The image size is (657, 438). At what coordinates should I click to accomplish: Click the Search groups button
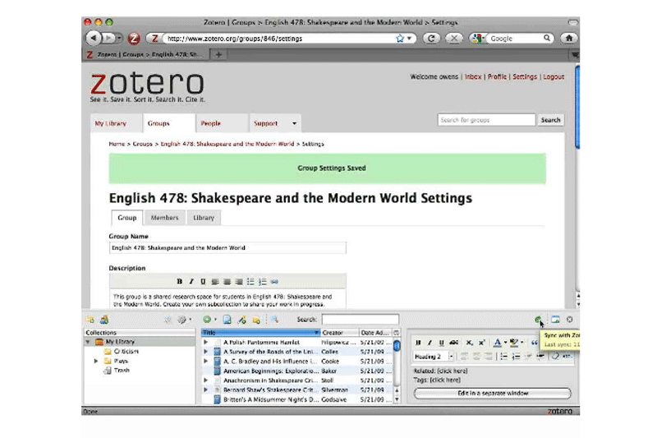point(550,120)
